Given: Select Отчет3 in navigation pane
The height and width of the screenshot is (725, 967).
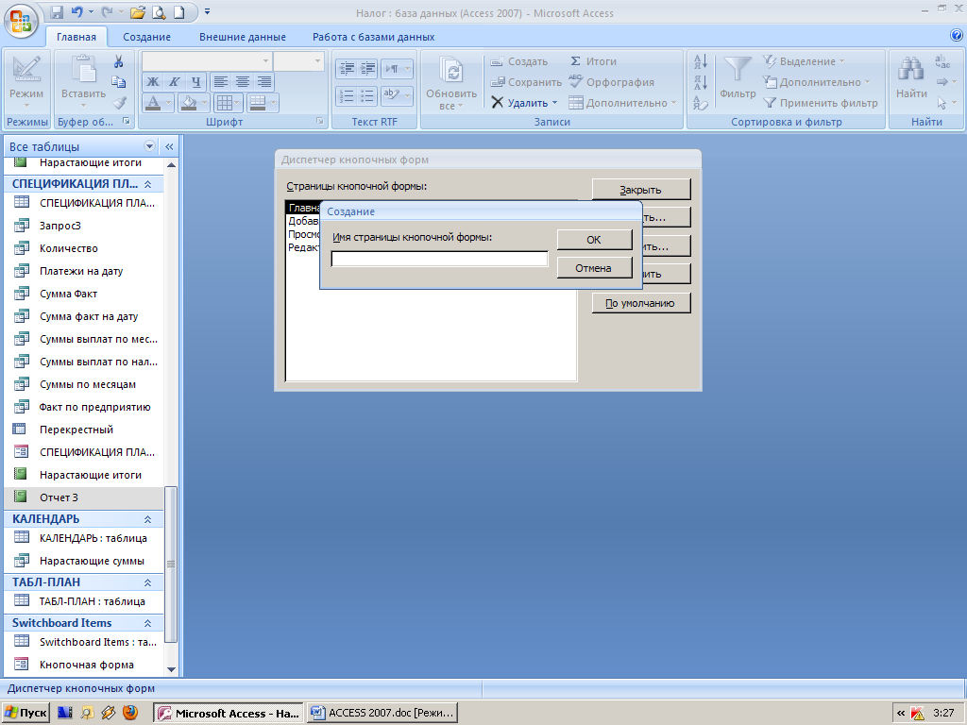Looking at the screenshot, I should (84, 497).
